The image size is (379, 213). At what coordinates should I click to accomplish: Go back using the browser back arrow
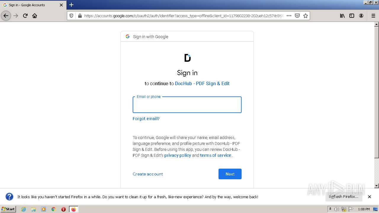(6, 16)
